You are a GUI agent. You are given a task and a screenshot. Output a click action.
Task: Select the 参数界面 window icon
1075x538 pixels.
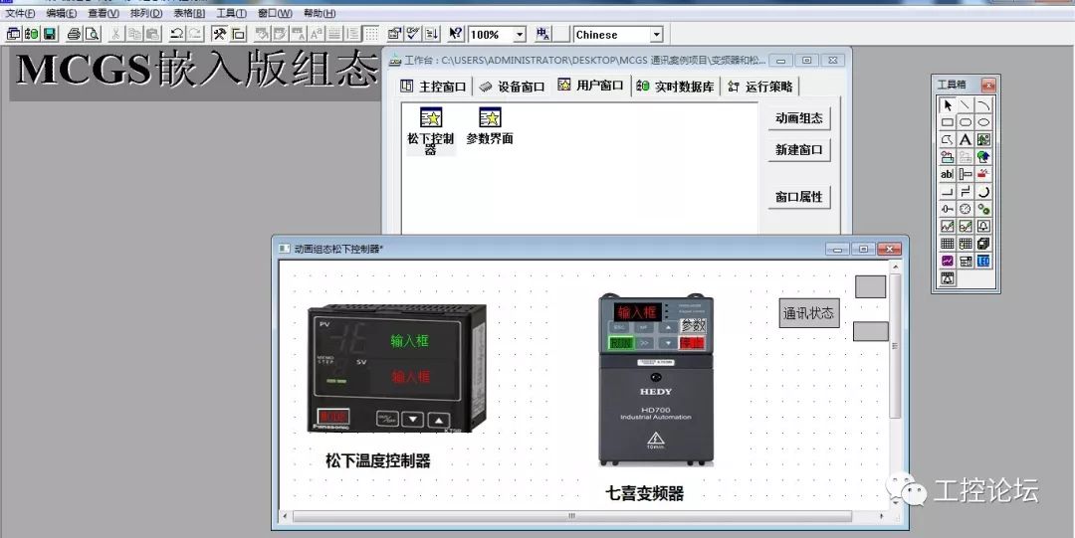pyautogui.click(x=490, y=126)
